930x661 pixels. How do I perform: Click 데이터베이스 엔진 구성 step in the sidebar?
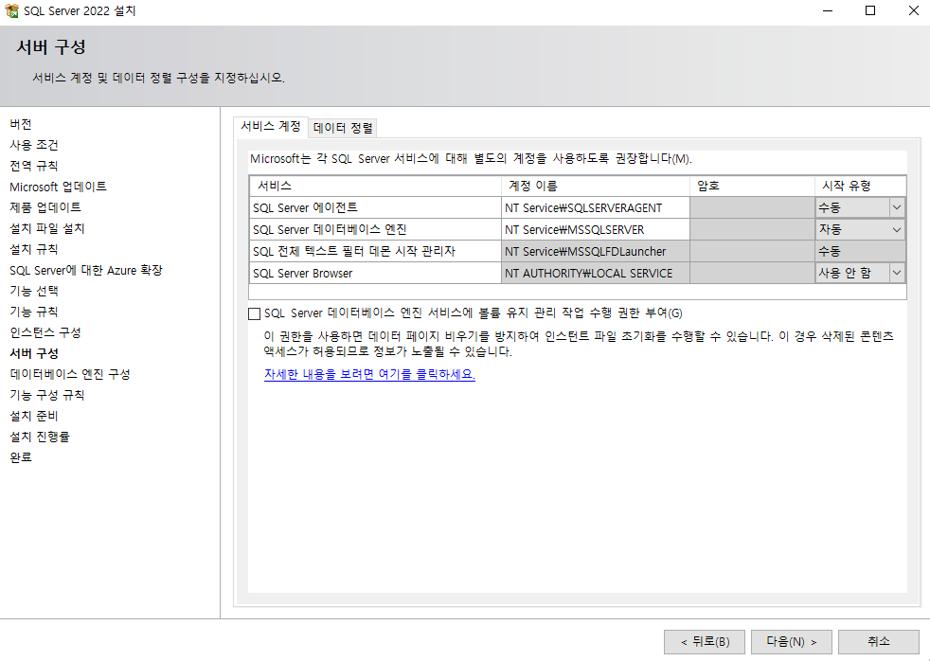(70, 374)
